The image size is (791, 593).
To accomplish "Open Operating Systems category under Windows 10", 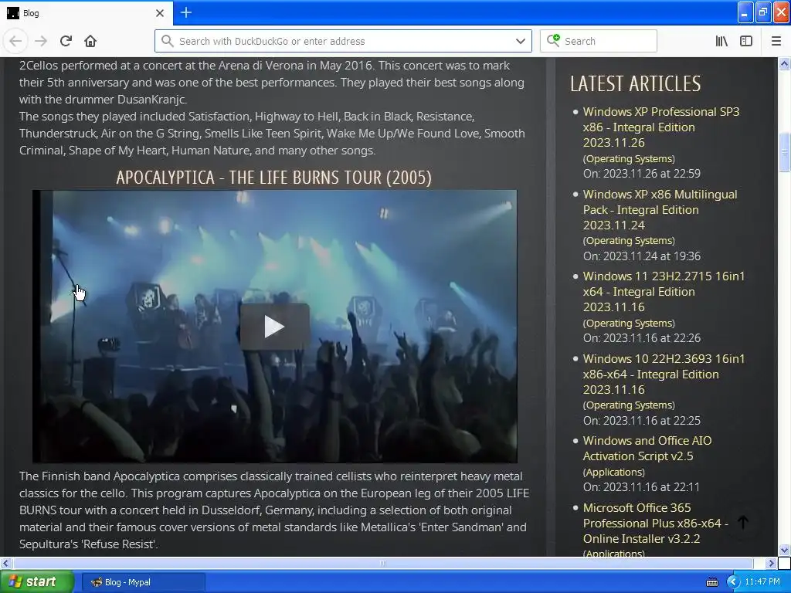I will tap(629, 405).
